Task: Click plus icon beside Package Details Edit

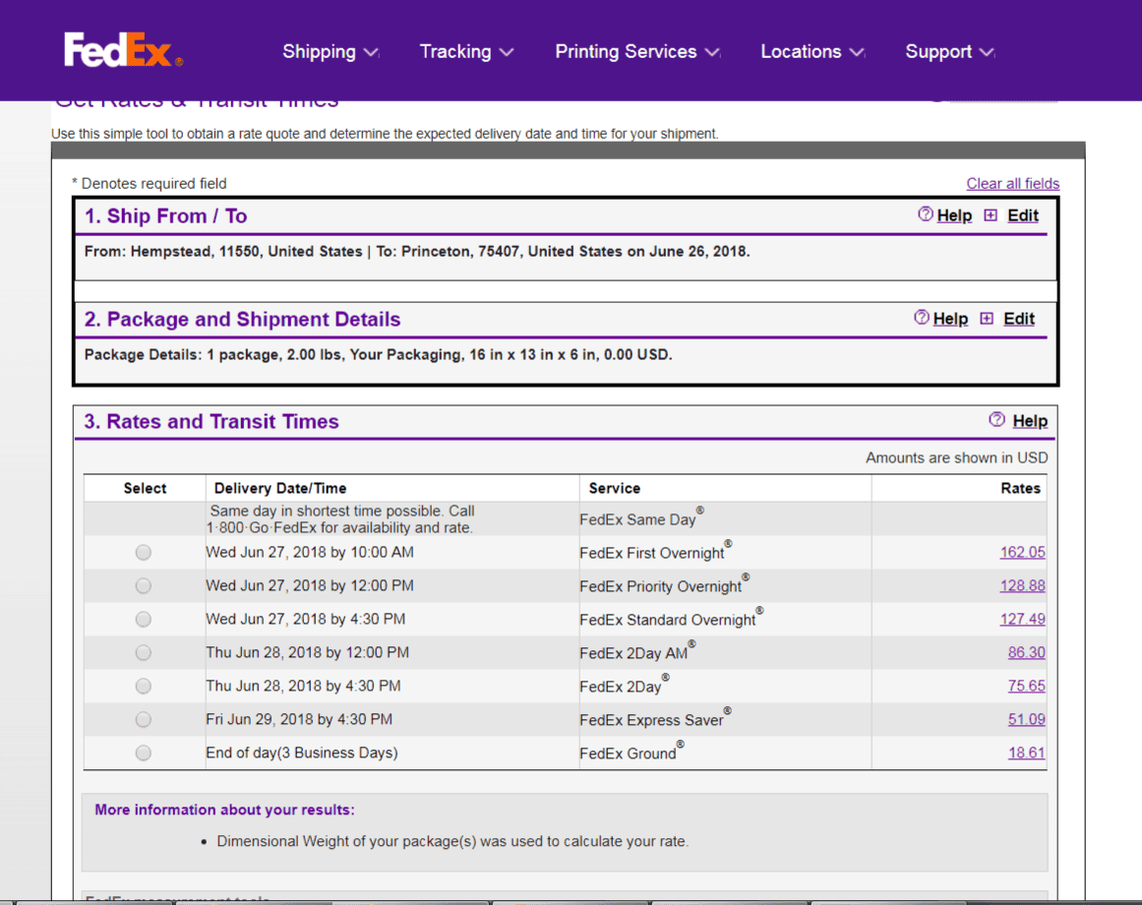Action: (x=987, y=318)
